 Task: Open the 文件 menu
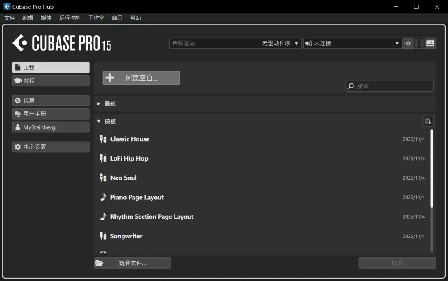(x=10, y=18)
